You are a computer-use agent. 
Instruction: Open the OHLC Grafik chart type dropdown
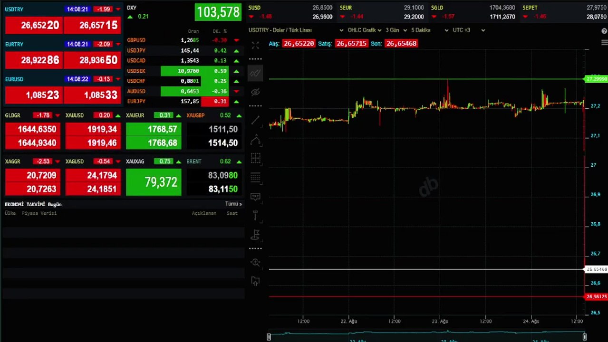(365, 30)
